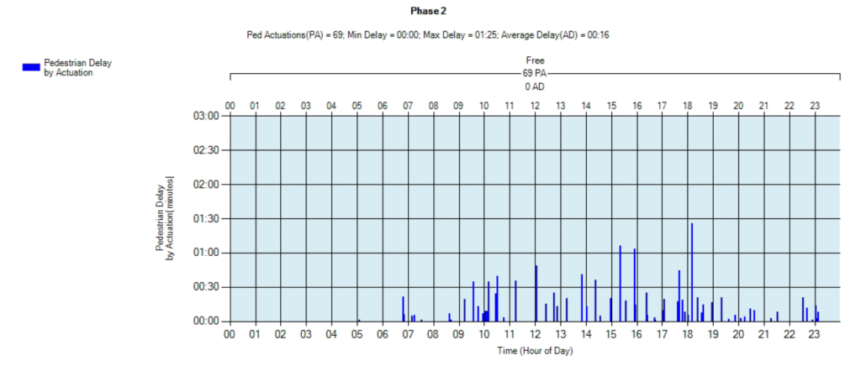
Task: Click the 'Free' plan label above chart
Action: 535,60
